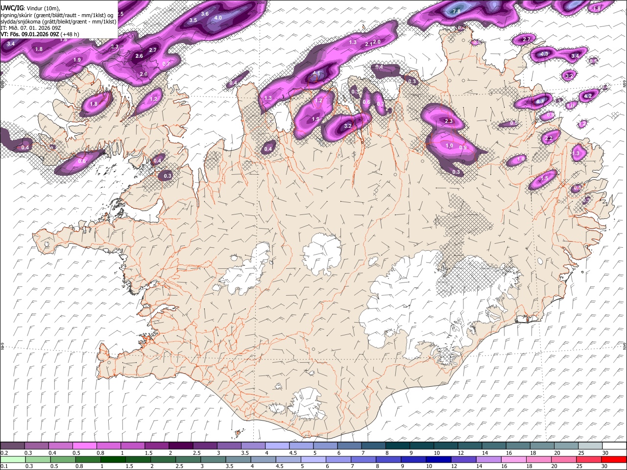Screen dimensions: 627x470
Task: Select the 'rigning/skúrir' legend description line
Action: click(x=57, y=15)
